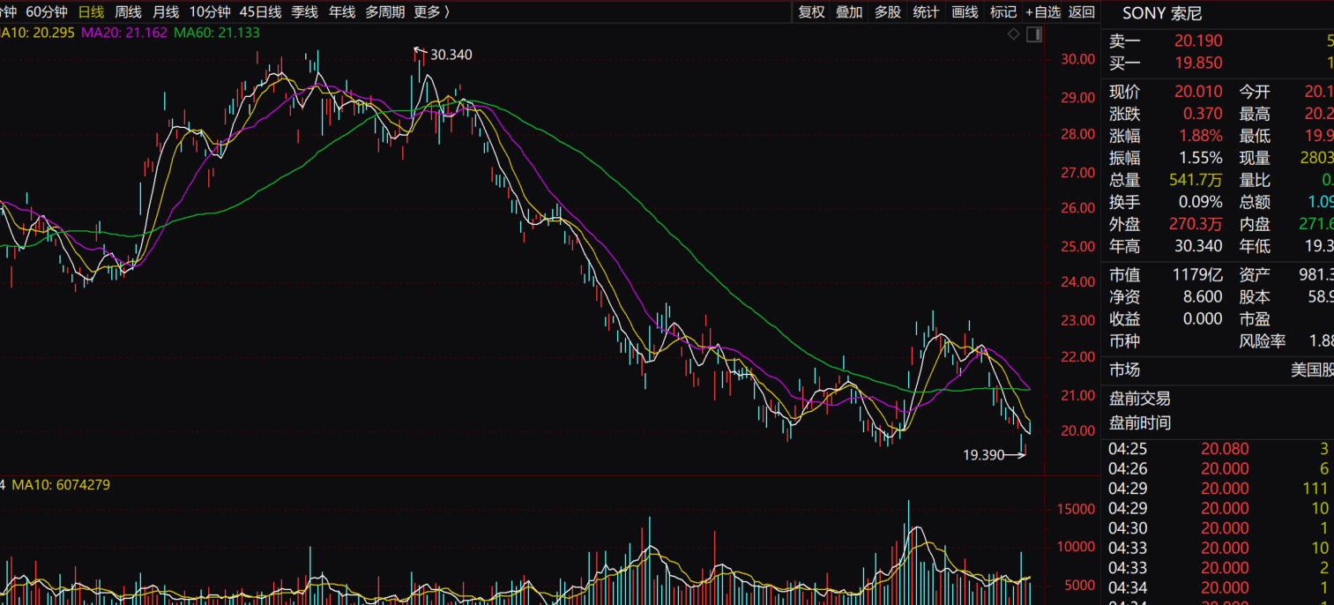Open the 多股 multi-stock view
Image resolution: width=1334 pixels, height=605 pixels.
[x=888, y=11]
